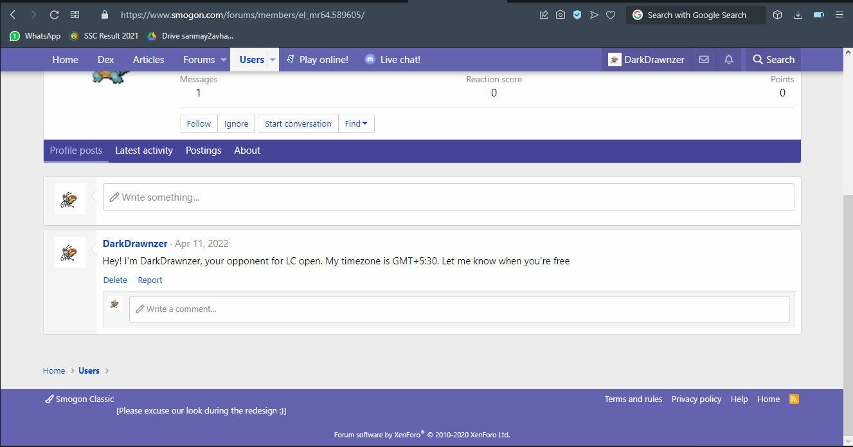The width and height of the screenshot is (853, 447).
Task: Expand the Forums dropdown arrow
Action: point(224,60)
